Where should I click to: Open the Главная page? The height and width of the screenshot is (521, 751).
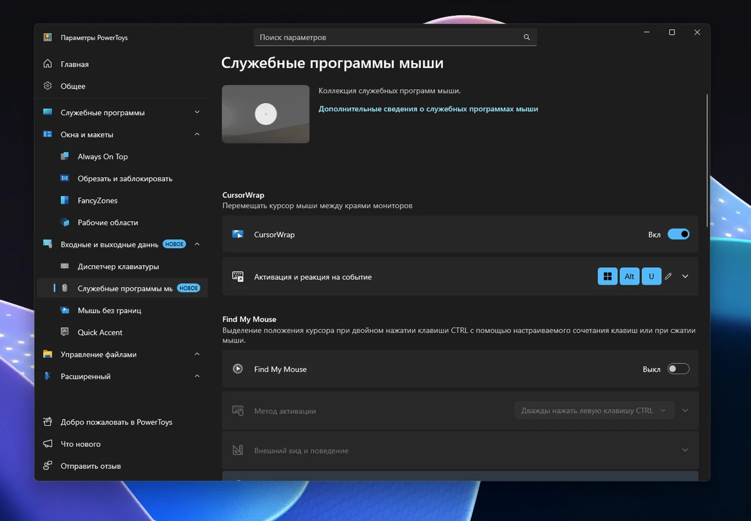[122, 64]
